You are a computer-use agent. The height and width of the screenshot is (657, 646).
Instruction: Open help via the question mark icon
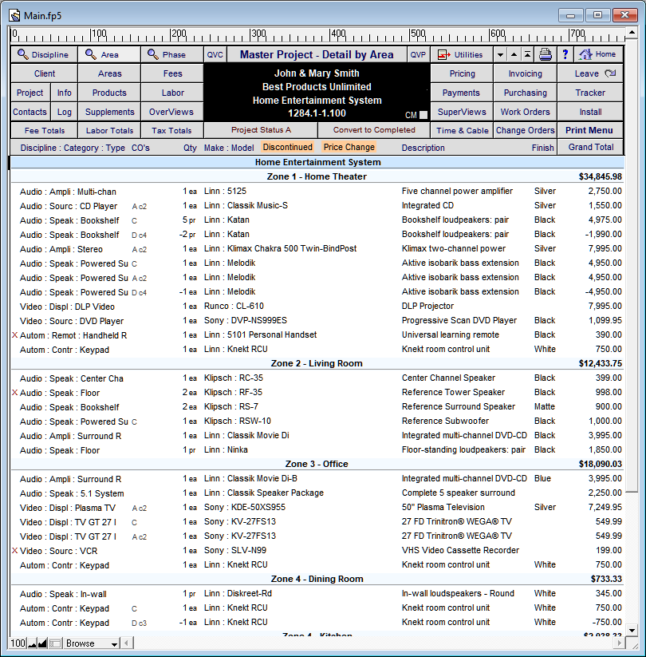tap(565, 54)
